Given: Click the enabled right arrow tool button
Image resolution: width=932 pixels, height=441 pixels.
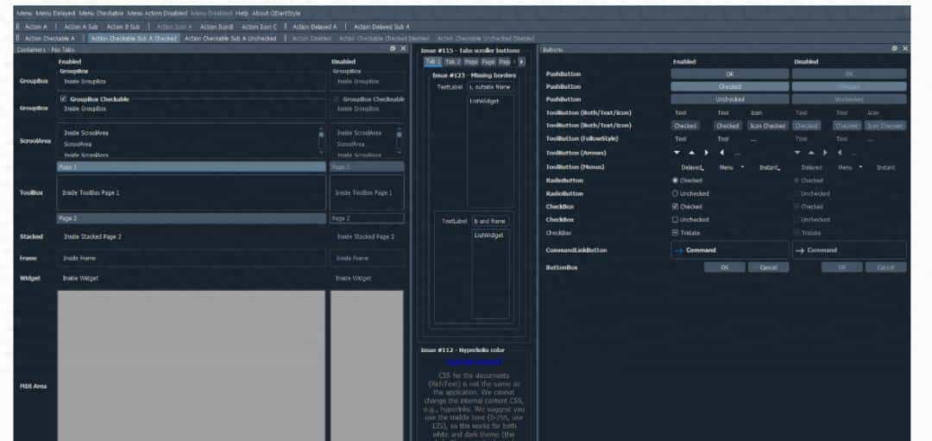Looking at the screenshot, I should 708,153.
